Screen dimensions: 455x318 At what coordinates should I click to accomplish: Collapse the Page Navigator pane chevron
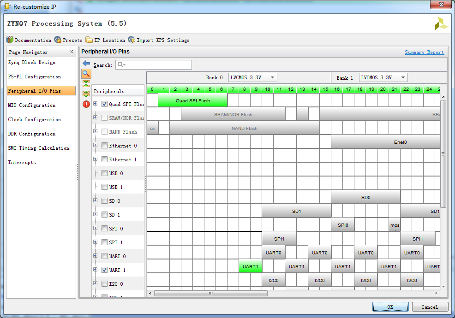point(72,52)
